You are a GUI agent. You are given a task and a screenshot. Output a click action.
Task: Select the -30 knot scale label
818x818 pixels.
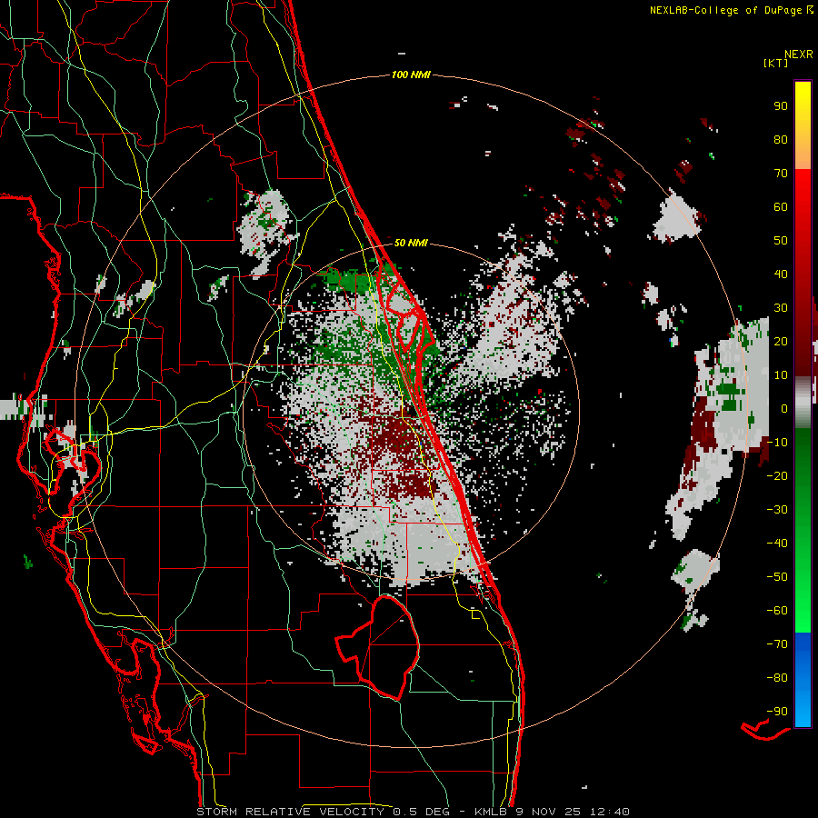777,510
